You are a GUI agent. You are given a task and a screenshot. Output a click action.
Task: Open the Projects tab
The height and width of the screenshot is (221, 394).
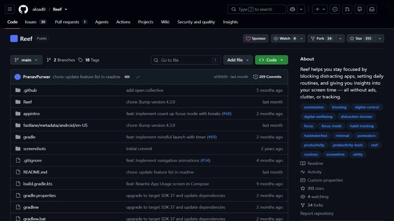(x=146, y=22)
